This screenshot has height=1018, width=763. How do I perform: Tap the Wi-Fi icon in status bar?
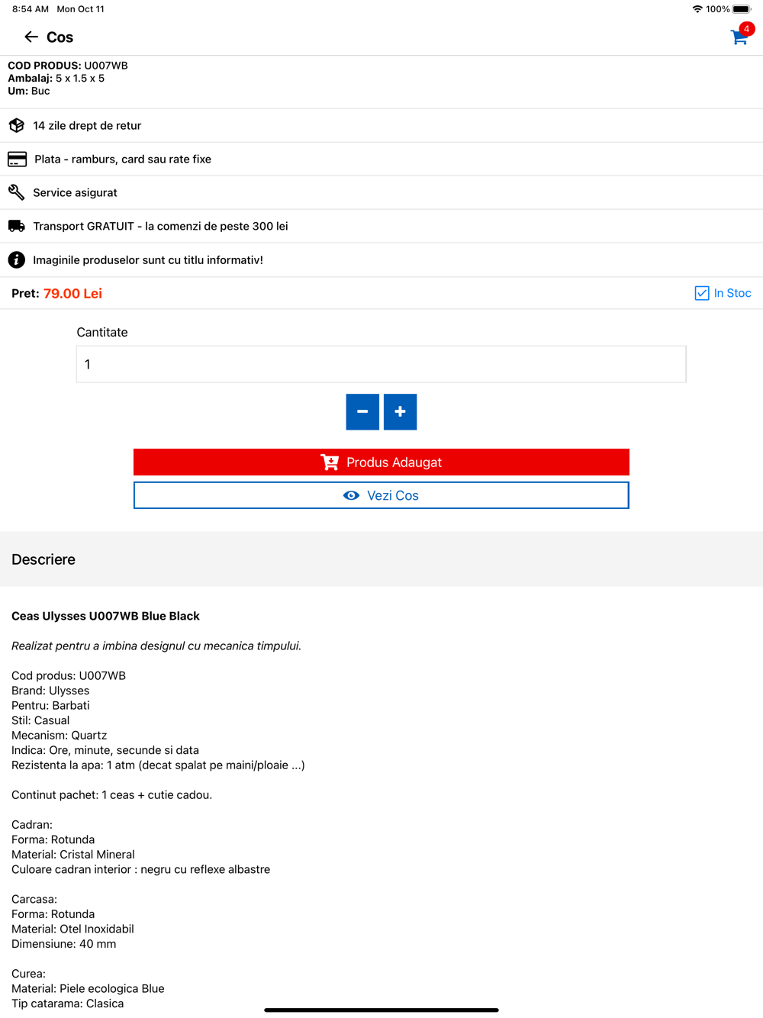[x=697, y=9]
